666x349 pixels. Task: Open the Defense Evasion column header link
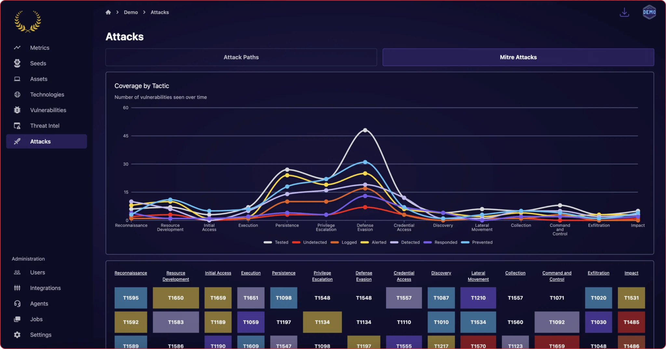[364, 276]
